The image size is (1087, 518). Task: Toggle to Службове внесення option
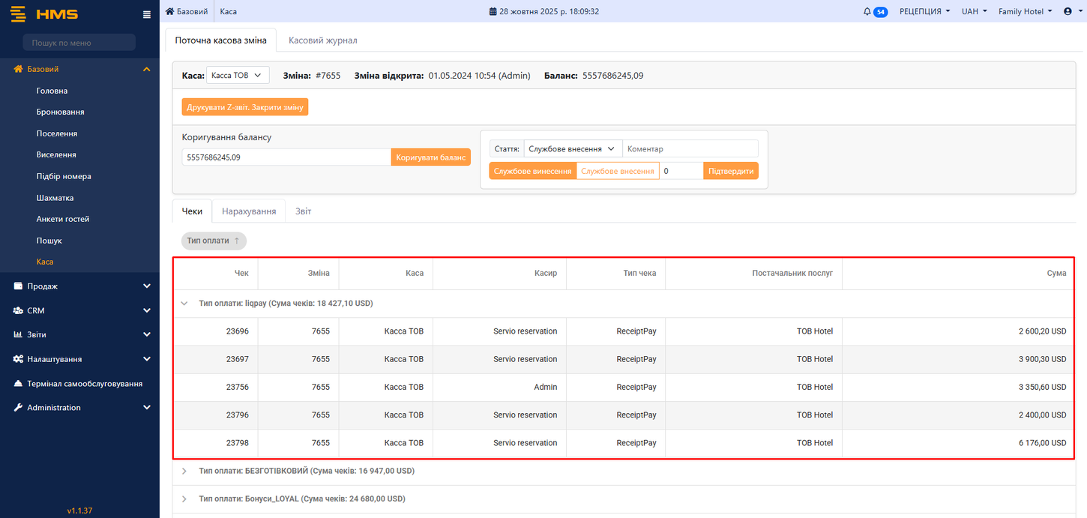pyautogui.click(x=618, y=171)
